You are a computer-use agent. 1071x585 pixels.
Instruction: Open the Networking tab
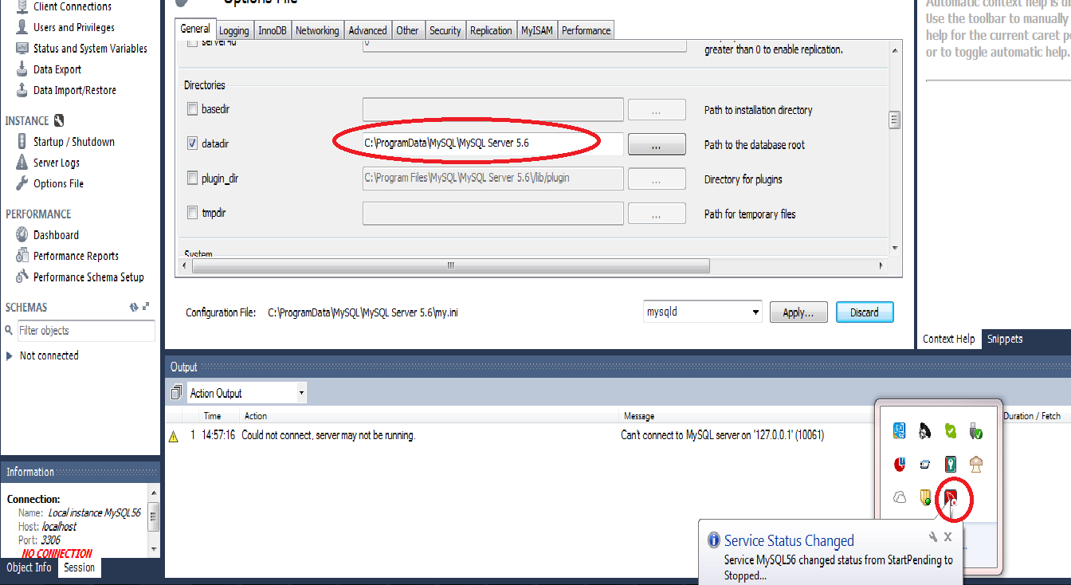[x=317, y=30]
